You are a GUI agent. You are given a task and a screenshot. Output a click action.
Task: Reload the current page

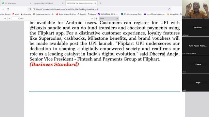click(x=8, y=9)
